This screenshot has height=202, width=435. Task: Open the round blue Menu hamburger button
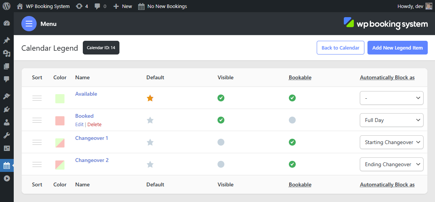pyautogui.click(x=29, y=24)
